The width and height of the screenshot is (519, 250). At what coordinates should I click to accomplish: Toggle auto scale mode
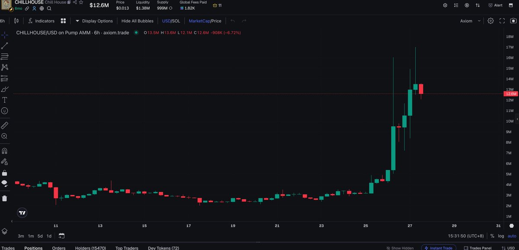pyautogui.click(x=512, y=236)
